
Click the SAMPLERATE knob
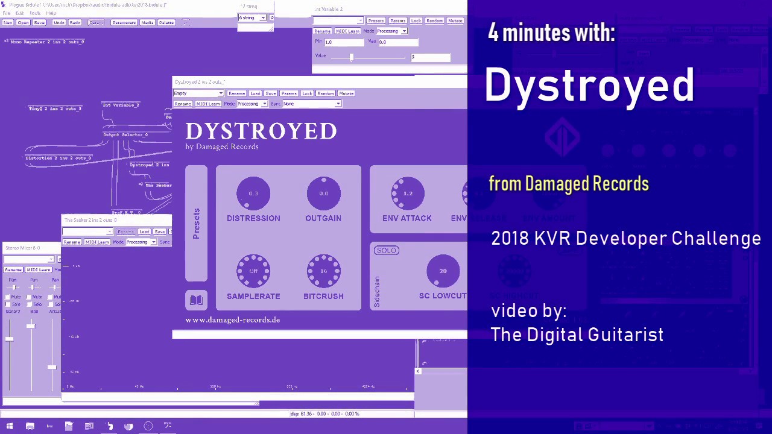(253, 271)
